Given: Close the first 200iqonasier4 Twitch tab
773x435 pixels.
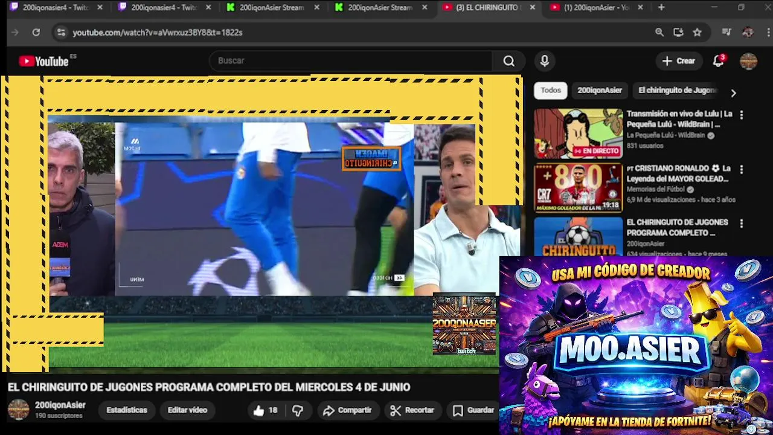Looking at the screenshot, I should click(100, 7).
